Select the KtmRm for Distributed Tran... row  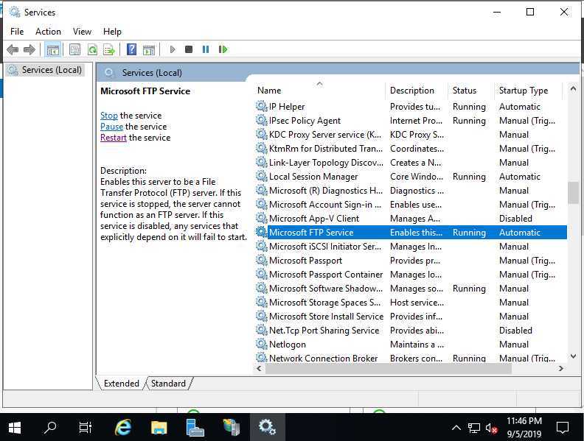[411, 149]
